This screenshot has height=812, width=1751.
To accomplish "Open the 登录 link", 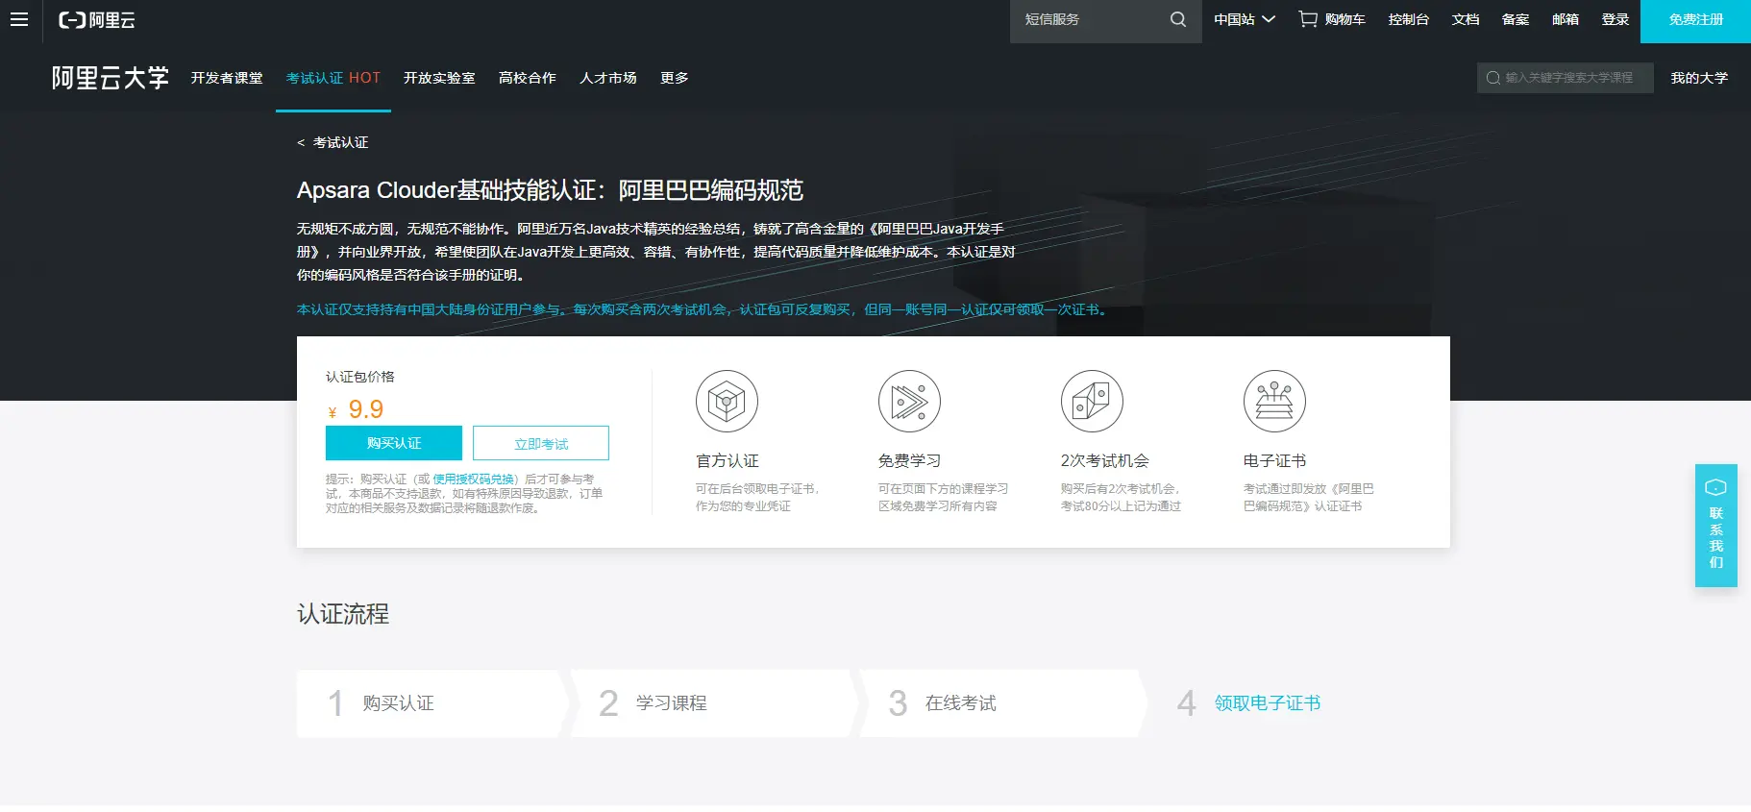I will (1615, 19).
